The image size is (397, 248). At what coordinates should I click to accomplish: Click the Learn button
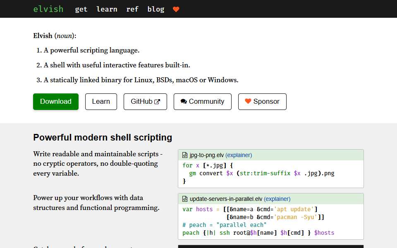[x=101, y=102]
